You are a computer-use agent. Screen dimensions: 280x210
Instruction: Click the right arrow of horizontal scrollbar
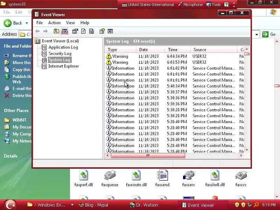[x=241, y=155]
